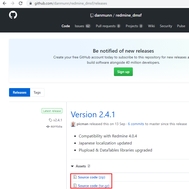The height and width of the screenshot is (189, 189).
Task: Click the Issues count badge 62
Action: (x=88, y=26)
